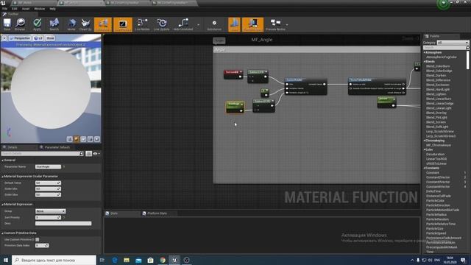471x265 pixels.
Task: Open Chrome from the taskbar
Action: 163,260
